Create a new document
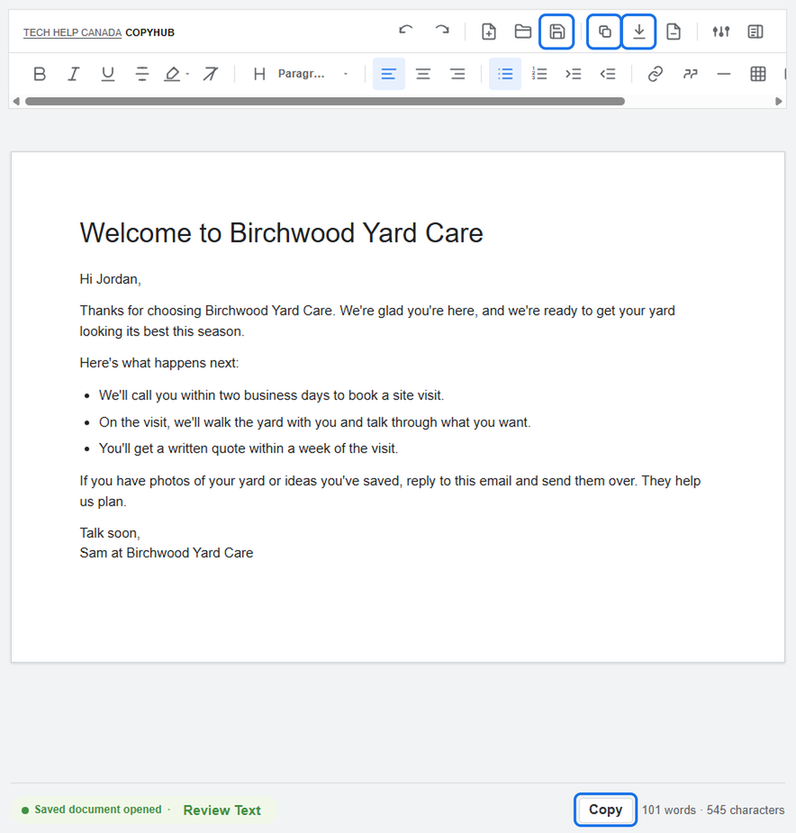The width and height of the screenshot is (796, 833). [488, 32]
